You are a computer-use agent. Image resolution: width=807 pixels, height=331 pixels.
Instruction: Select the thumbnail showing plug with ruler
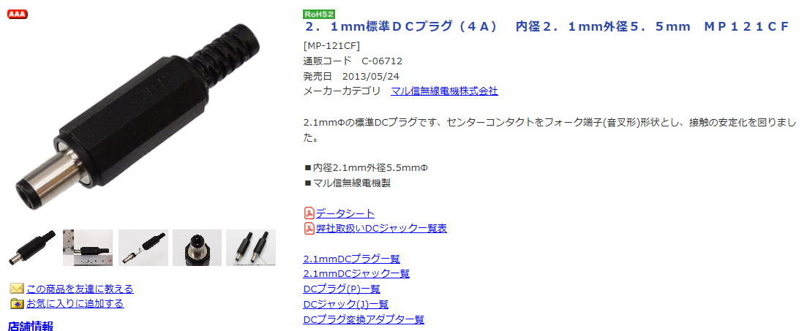(88, 248)
